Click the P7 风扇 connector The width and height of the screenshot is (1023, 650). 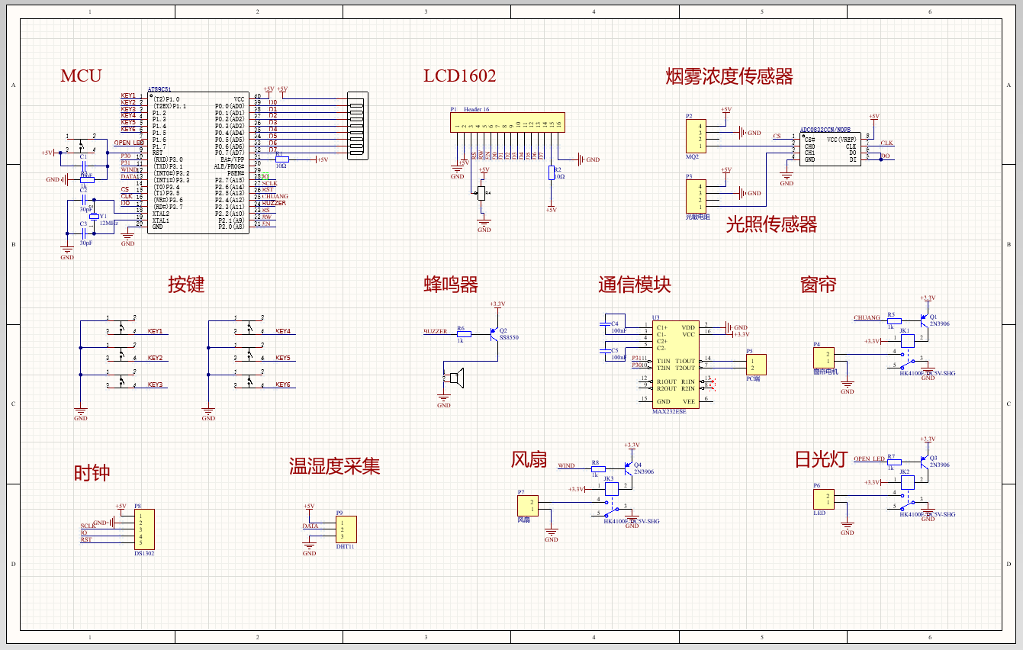coord(528,505)
